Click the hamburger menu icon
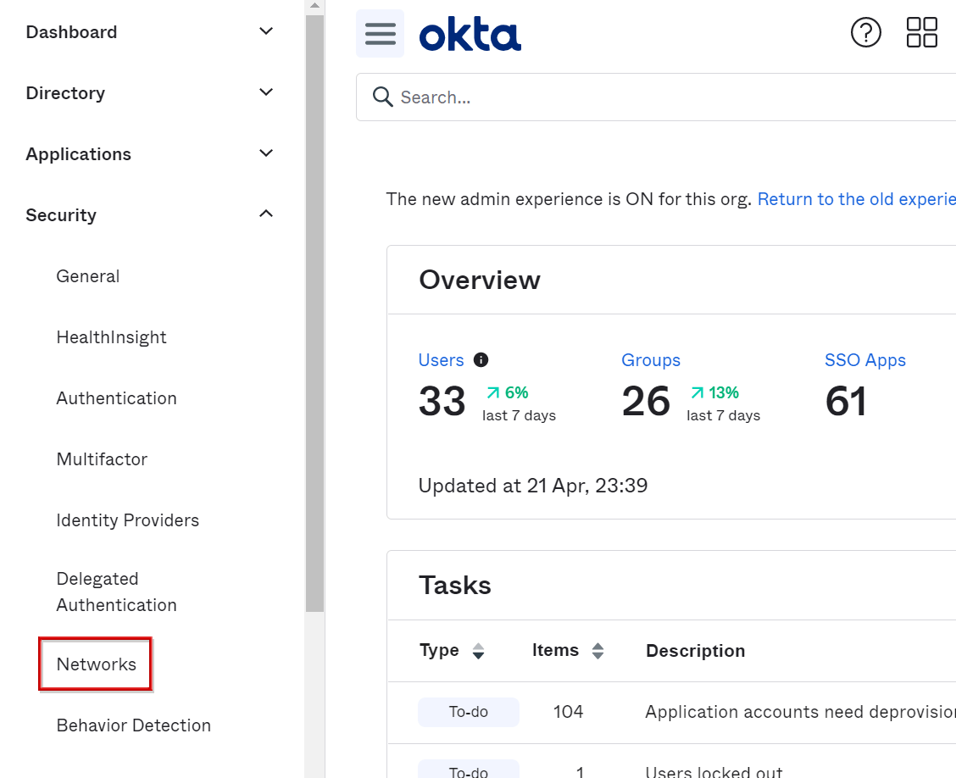Viewport: 956px width, 778px height. pyautogui.click(x=380, y=34)
